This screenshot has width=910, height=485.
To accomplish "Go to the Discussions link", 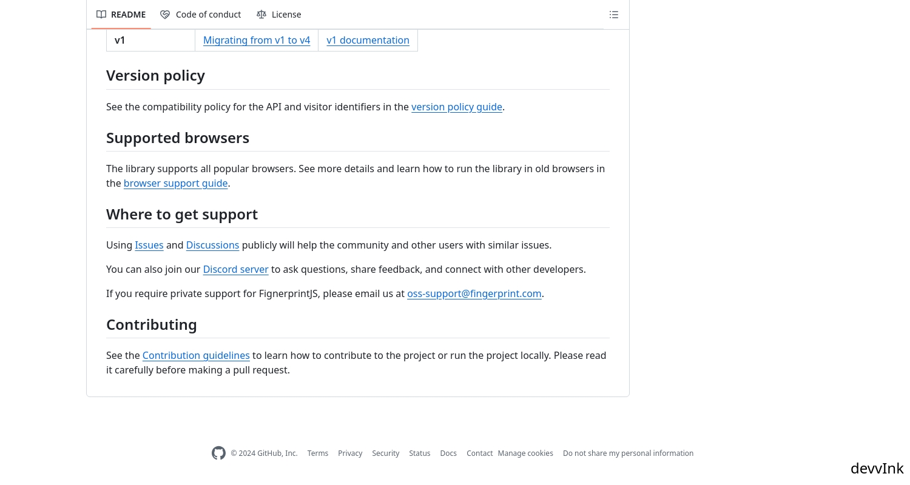I will click(x=212, y=245).
